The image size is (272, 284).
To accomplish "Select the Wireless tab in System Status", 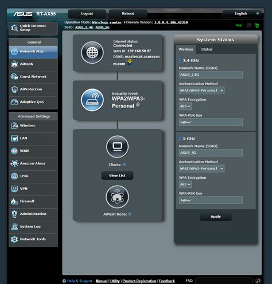I will [x=186, y=49].
